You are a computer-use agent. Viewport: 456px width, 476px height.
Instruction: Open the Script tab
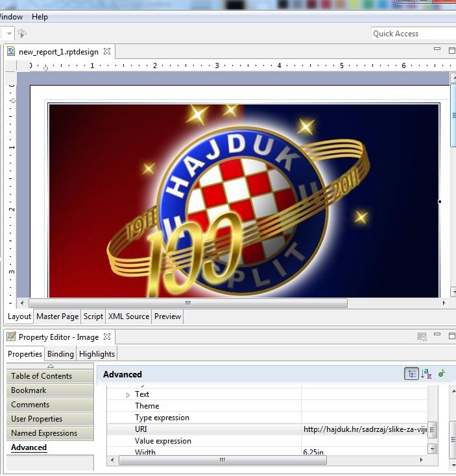(x=93, y=316)
